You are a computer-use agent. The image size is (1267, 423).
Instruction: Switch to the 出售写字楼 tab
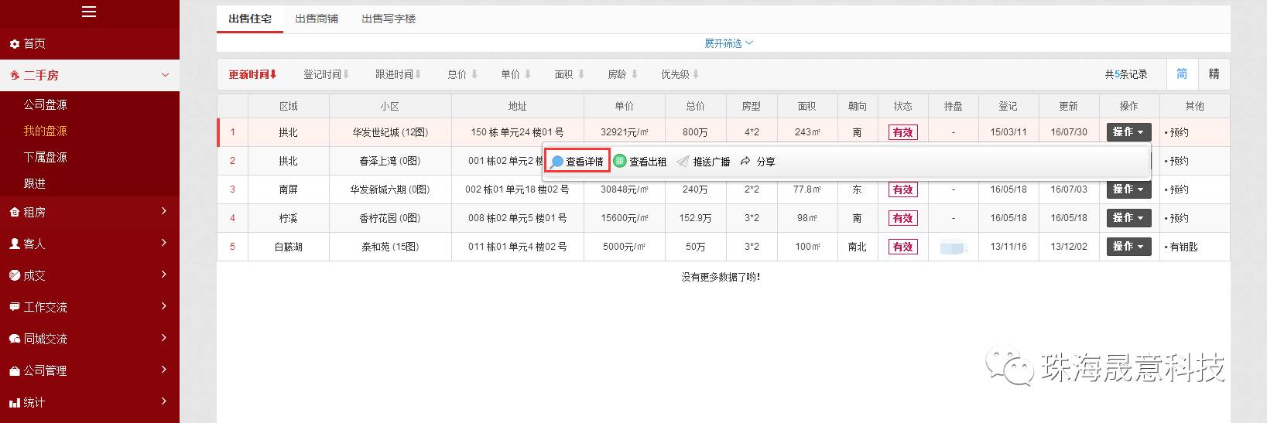pos(389,19)
